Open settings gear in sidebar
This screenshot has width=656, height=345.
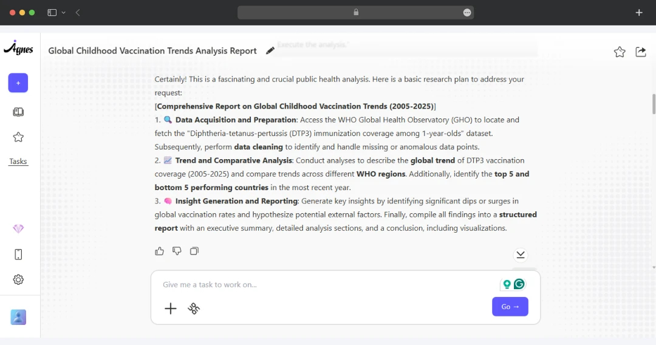click(18, 279)
